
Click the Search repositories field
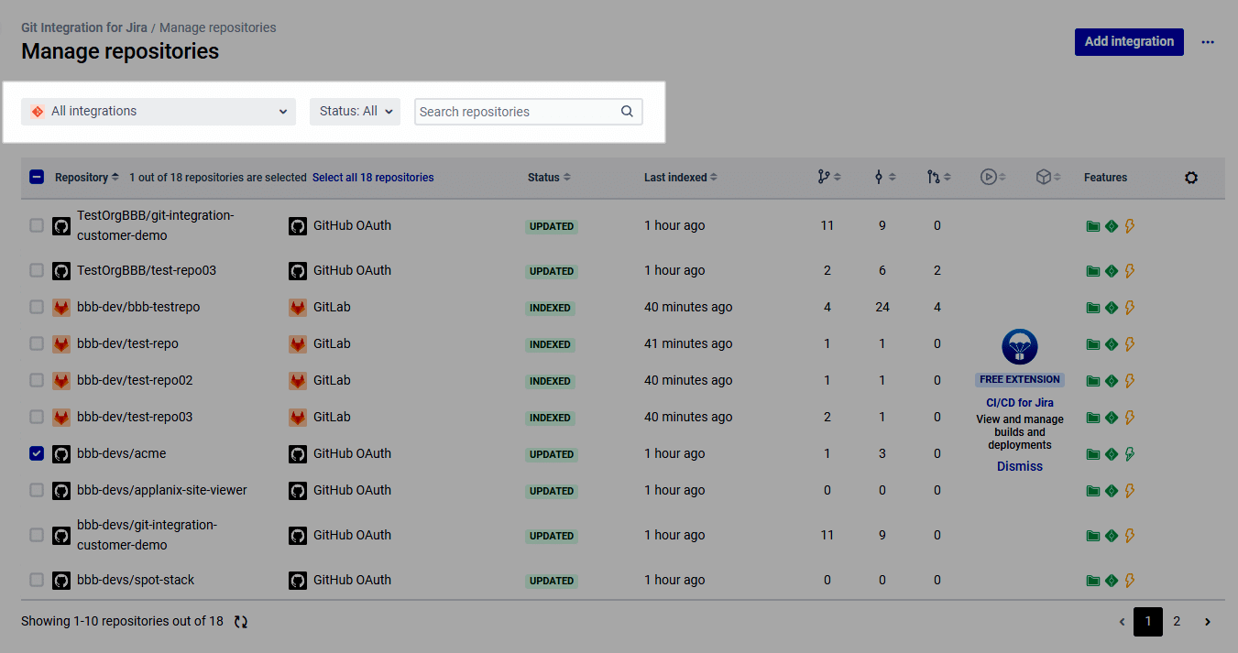tap(529, 112)
